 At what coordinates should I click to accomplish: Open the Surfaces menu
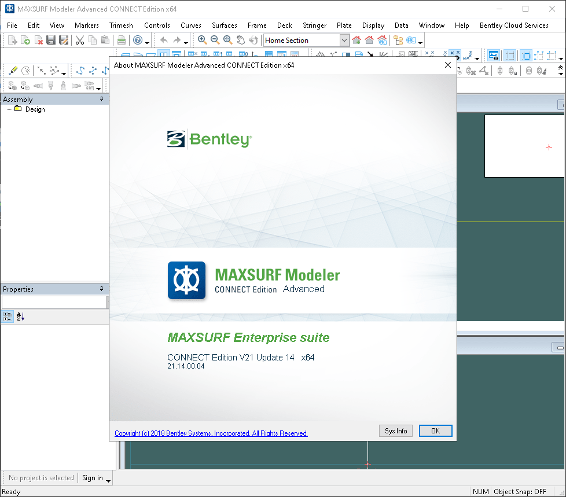(224, 25)
